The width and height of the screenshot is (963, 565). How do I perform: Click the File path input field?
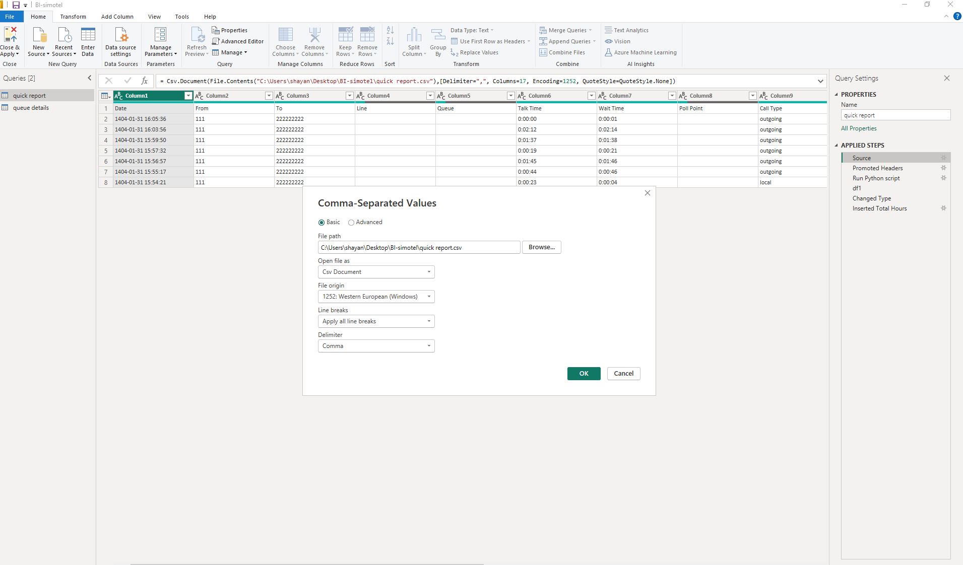click(419, 247)
